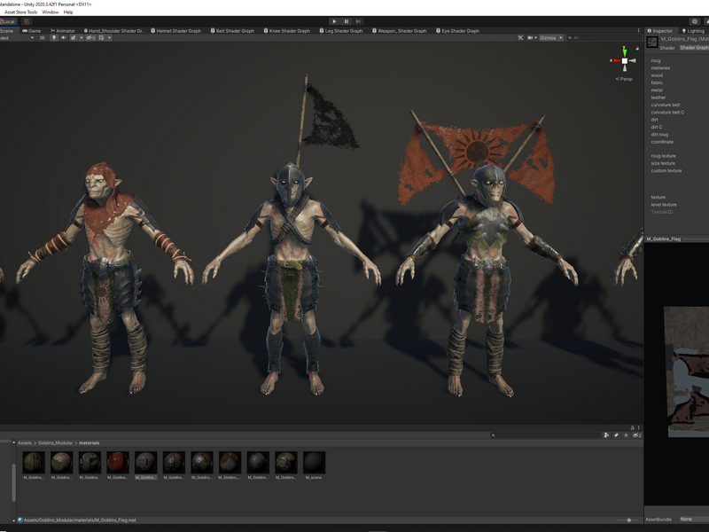
Task: Click the scene search field
Action: coord(604,38)
